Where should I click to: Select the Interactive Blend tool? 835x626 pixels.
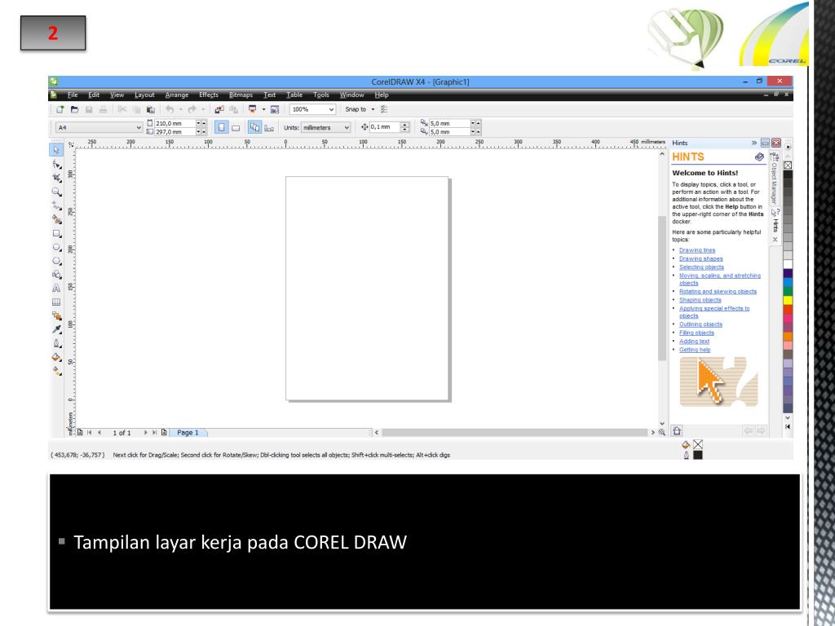[x=56, y=315]
